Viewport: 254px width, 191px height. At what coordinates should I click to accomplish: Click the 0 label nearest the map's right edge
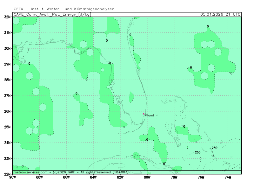231,73
